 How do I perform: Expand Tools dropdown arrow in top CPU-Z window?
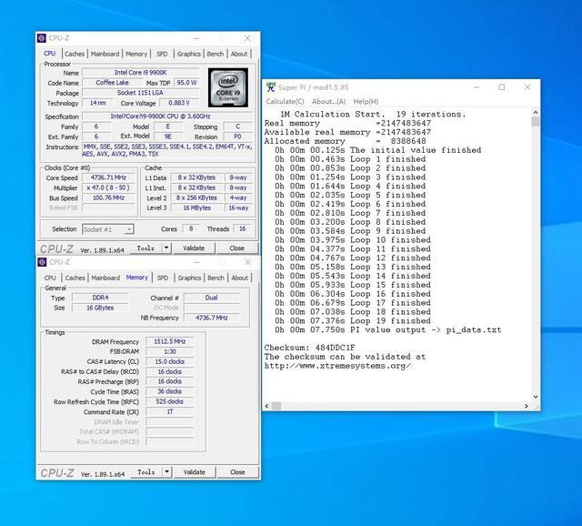(166, 248)
